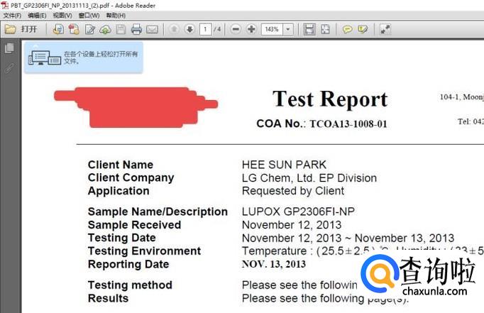
Task: Zoom in with the plus button
Action: click(x=251, y=29)
